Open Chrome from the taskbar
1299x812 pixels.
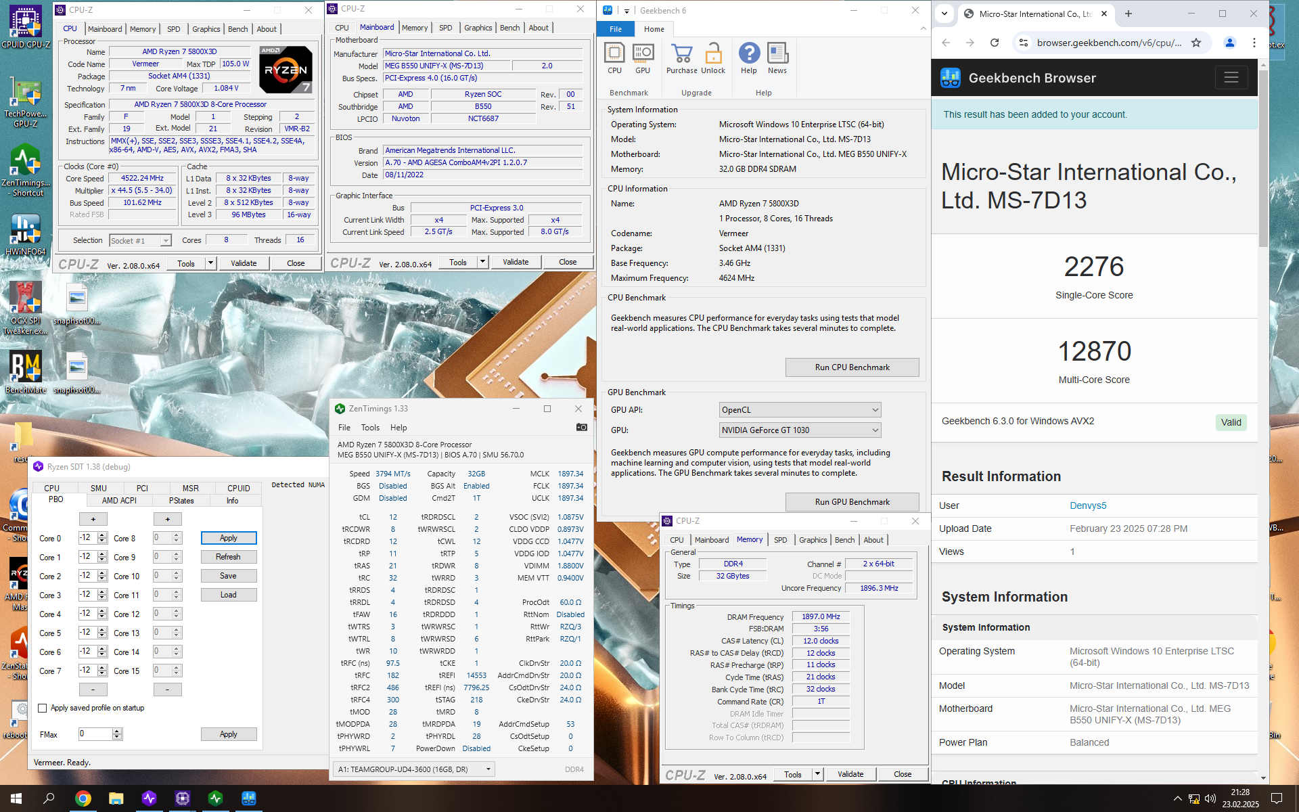(83, 798)
